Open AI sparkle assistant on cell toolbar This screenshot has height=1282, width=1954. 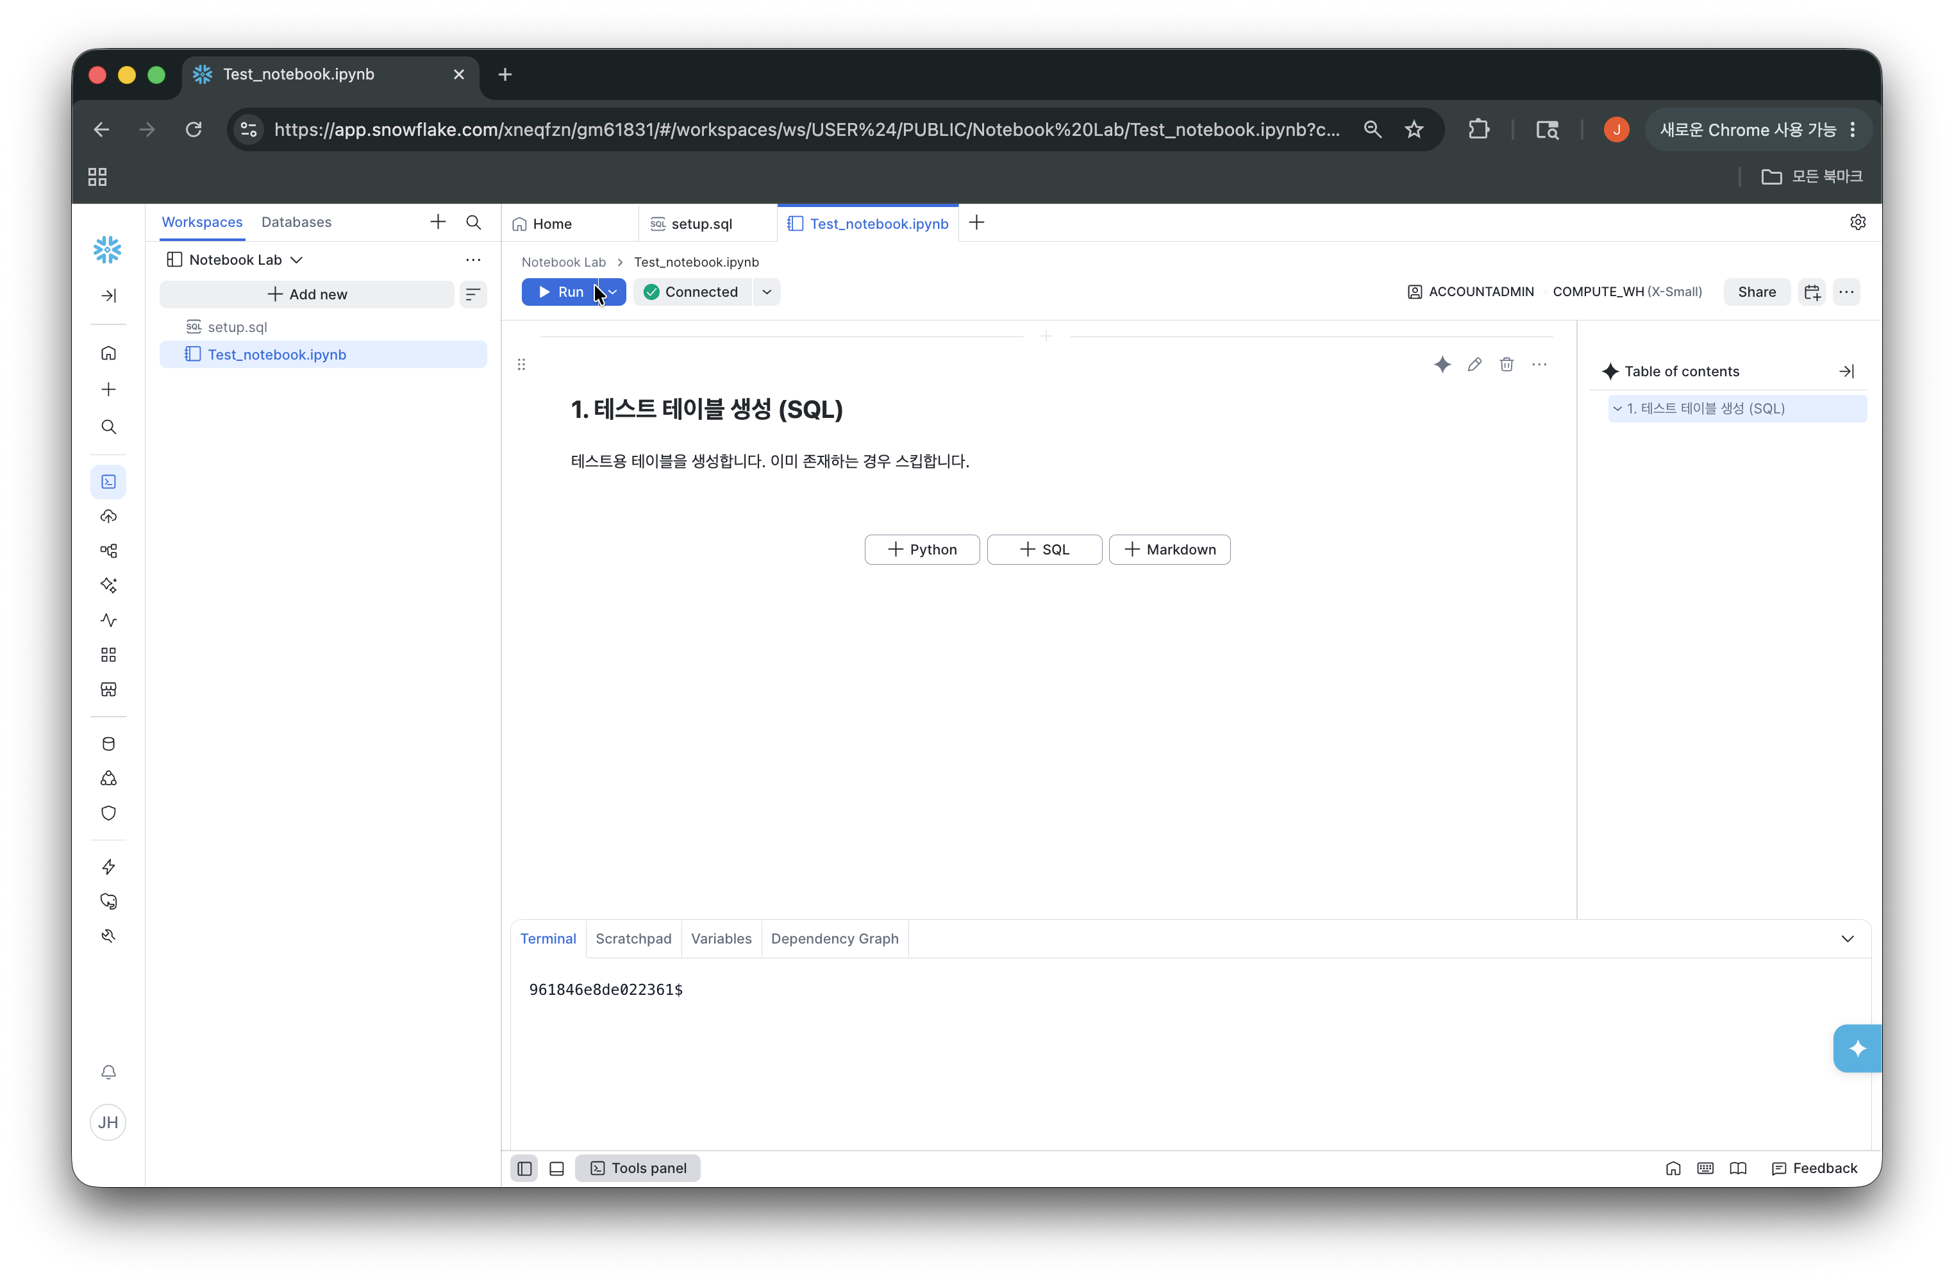(1442, 365)
